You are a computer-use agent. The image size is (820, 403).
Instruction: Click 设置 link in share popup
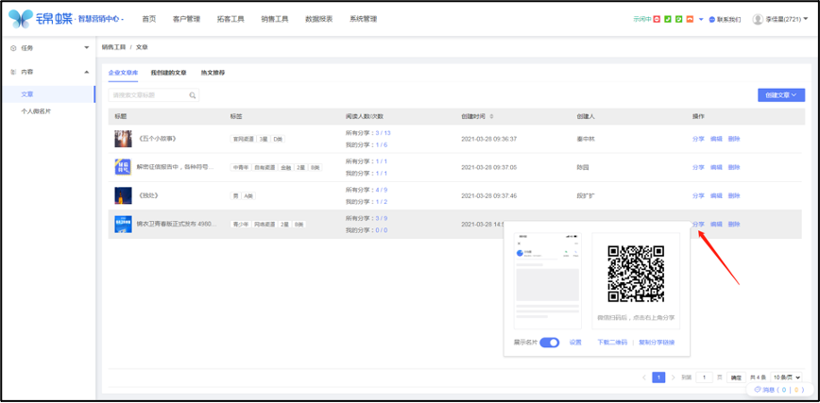point(575,343)
